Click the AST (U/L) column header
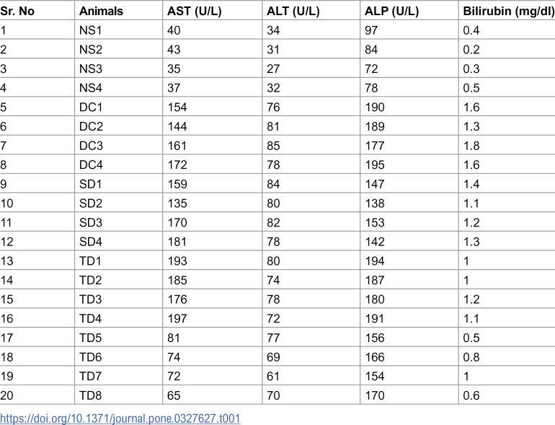 coord(195,11)
